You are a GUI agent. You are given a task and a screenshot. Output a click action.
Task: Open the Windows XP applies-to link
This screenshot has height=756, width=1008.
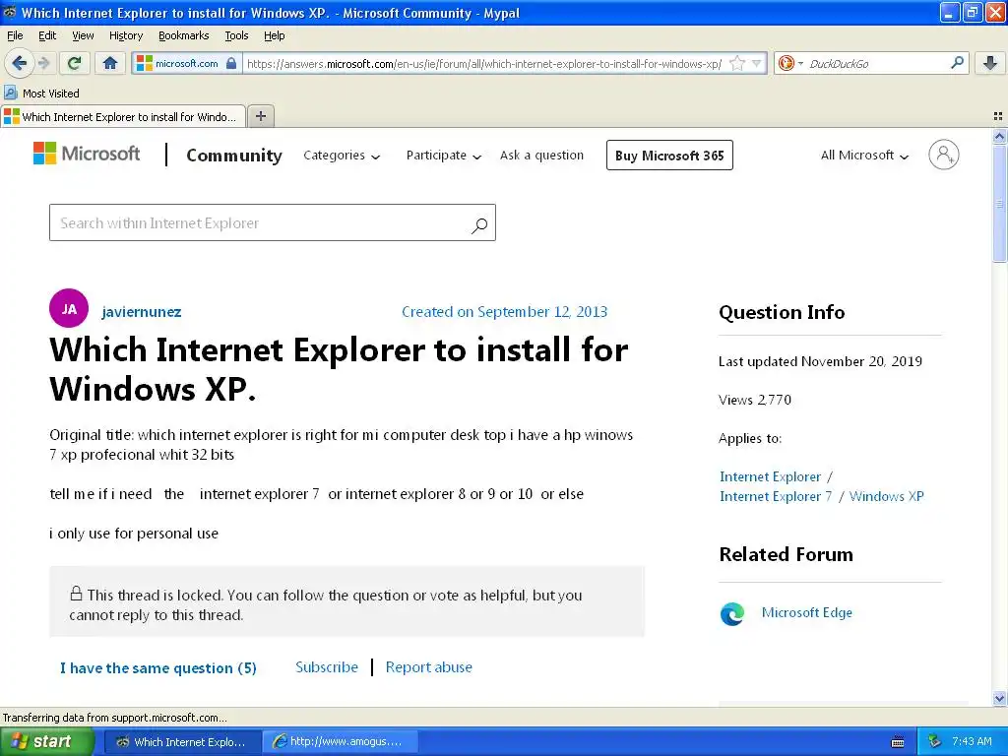(887, 496)
